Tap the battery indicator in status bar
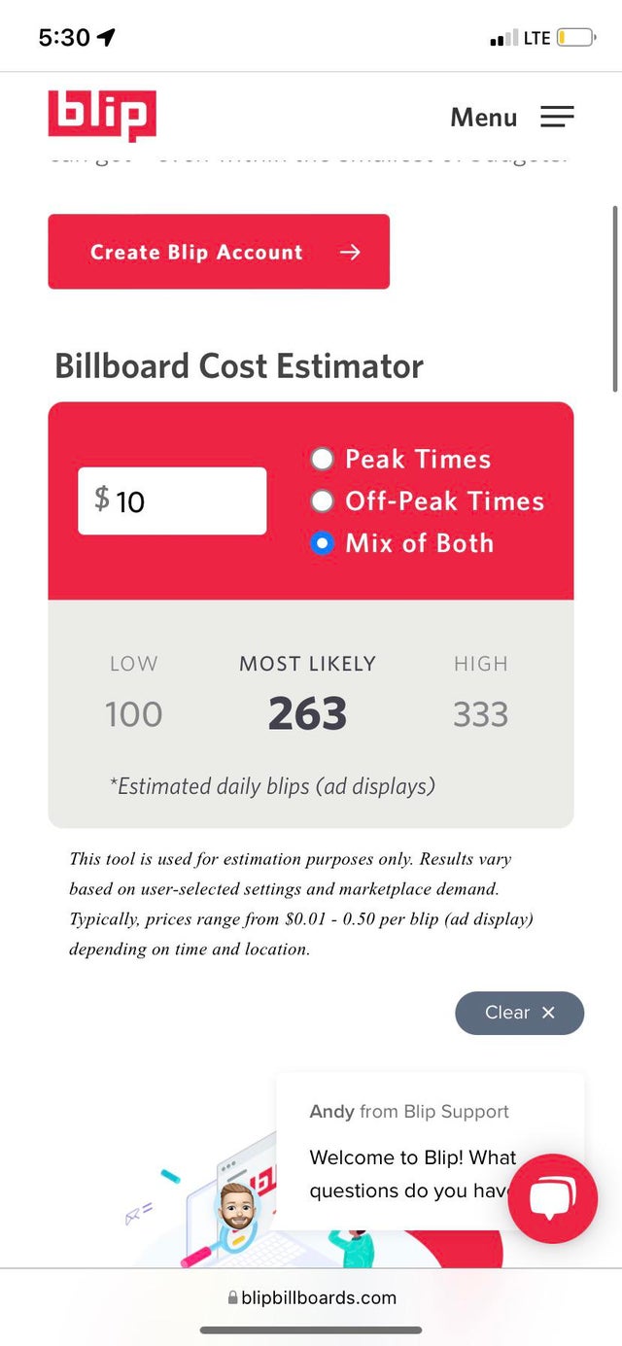Screen dimensions: 622x1346 575,38
